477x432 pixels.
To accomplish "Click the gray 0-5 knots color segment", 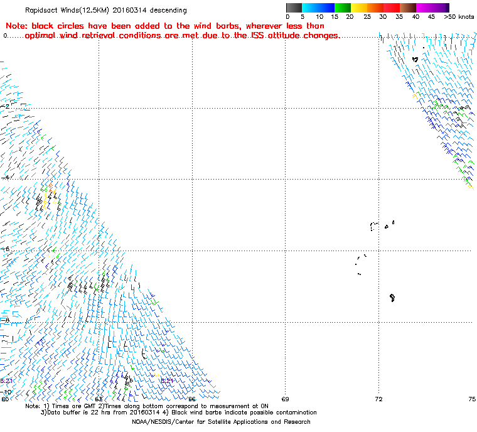I will point(294,8).
